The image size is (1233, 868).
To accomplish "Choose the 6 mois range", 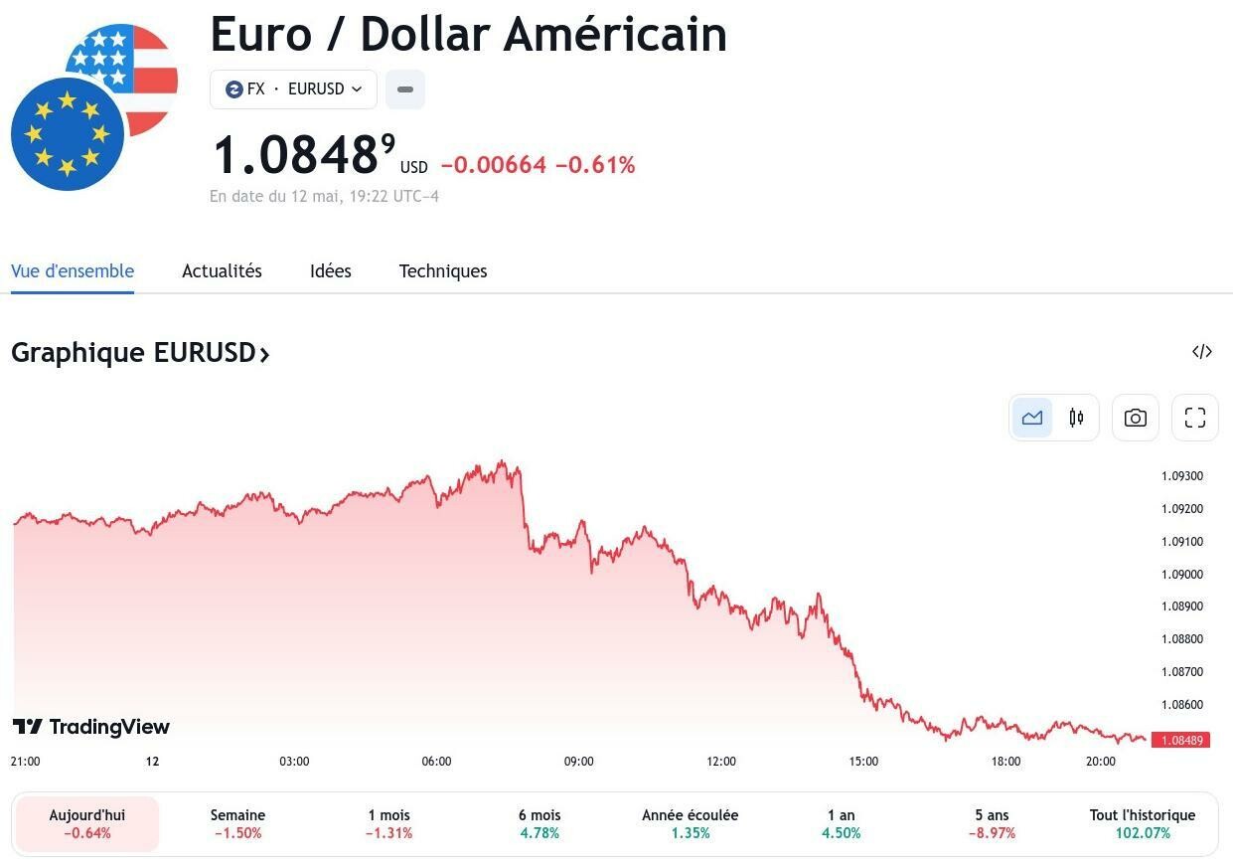I will [539, 823].
